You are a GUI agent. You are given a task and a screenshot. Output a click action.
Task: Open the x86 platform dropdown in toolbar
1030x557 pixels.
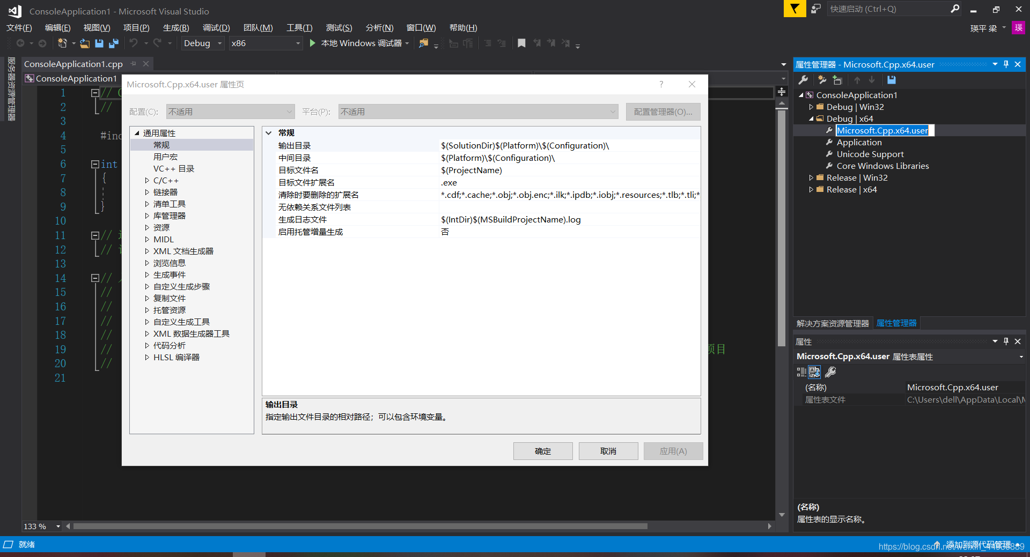298,43
